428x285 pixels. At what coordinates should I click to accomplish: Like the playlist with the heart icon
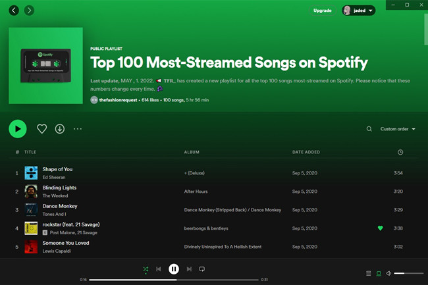(41, 129)
